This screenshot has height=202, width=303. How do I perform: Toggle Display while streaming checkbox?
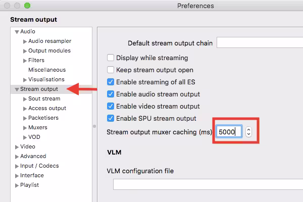[x=111, y=58]
